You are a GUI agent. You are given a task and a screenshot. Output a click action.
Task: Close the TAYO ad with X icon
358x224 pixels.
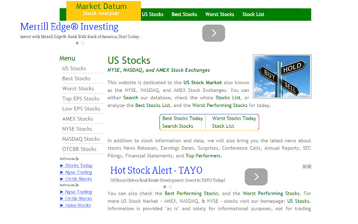[x=309, y=166]
